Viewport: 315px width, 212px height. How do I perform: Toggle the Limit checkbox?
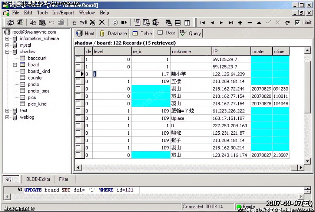(x=297, y=23)
